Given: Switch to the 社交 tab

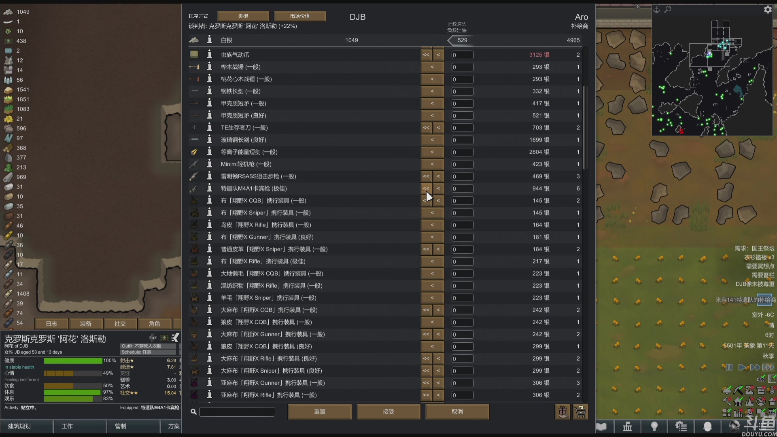Looking at the screenshot, I should [x=120, y=324].
